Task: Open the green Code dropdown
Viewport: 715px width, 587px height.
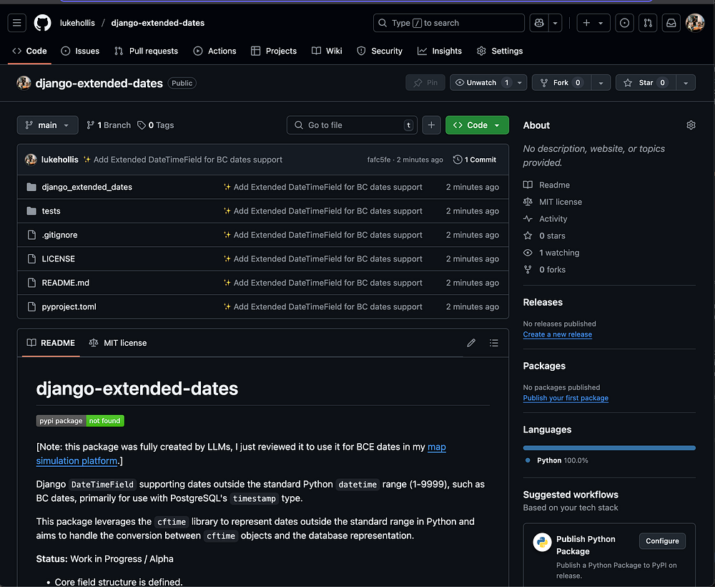Action: click(477, 125)
